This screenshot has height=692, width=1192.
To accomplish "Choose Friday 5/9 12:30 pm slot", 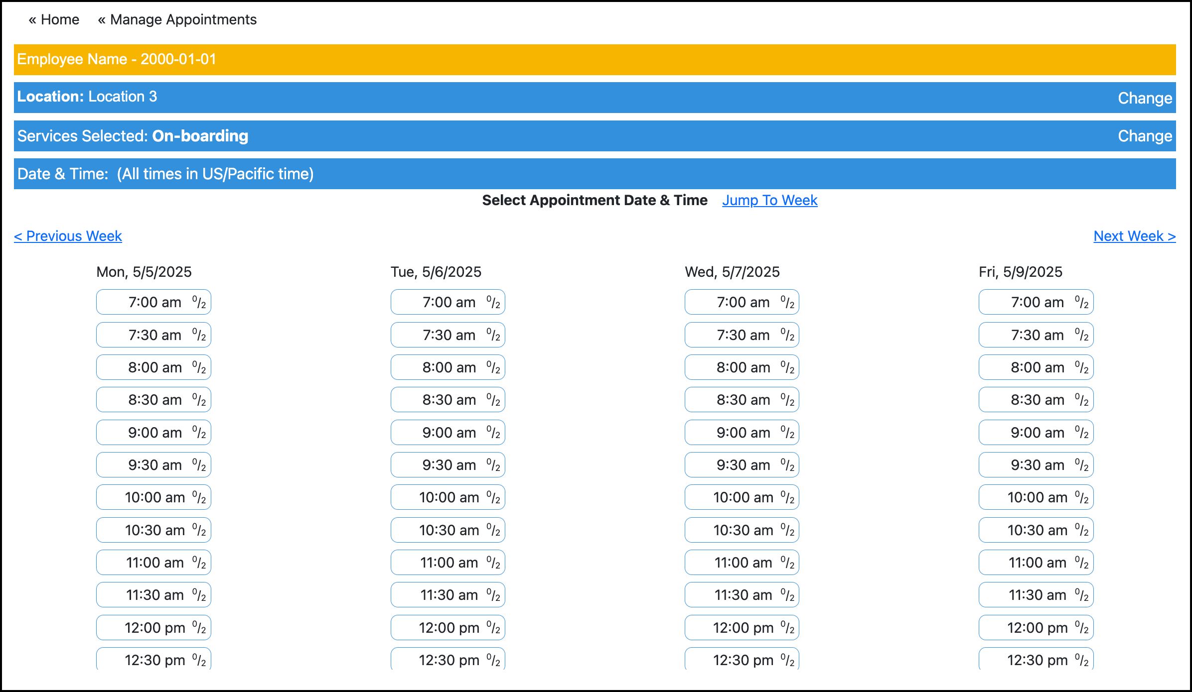I will 1036,659.
